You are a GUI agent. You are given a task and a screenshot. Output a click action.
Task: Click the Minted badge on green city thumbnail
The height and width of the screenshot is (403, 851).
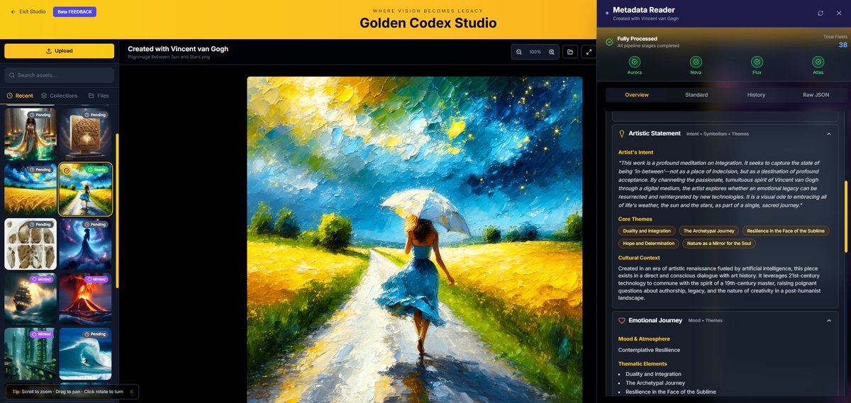coord(40,334)
